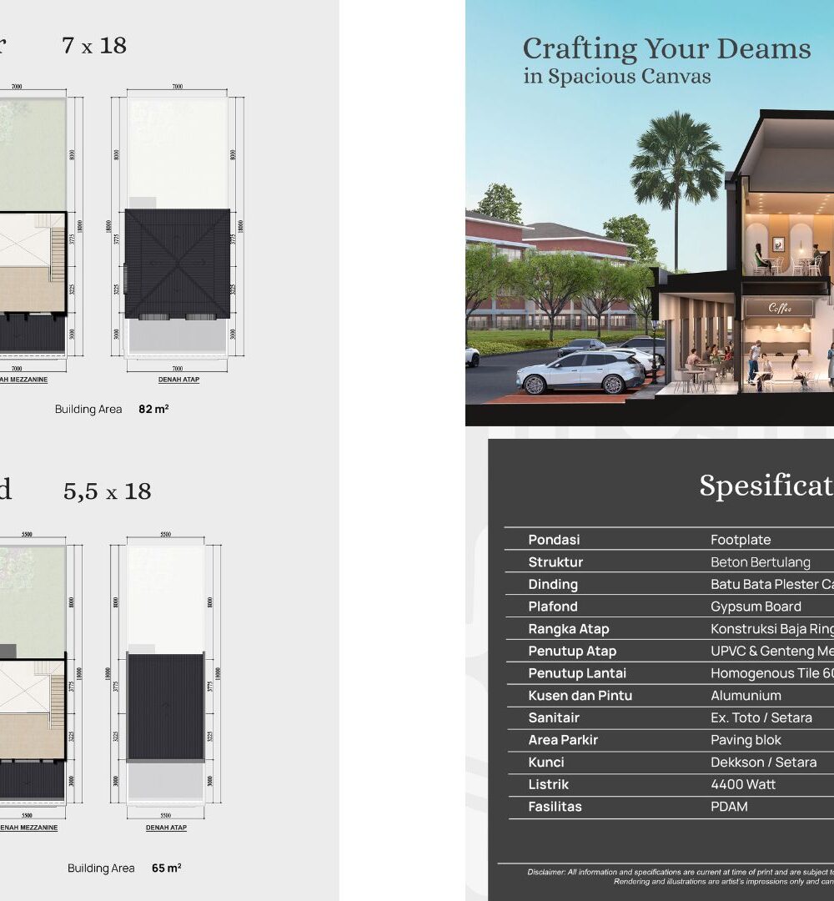Click "DENAH ATAP" label under the 5,5 x 18 plan
The image size is (834, 901).
pos(166,828)
